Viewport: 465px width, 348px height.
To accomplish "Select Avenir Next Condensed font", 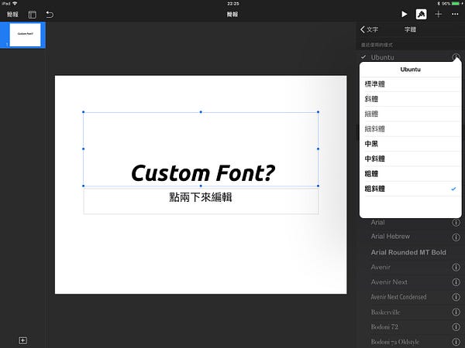I will point(398,297).
